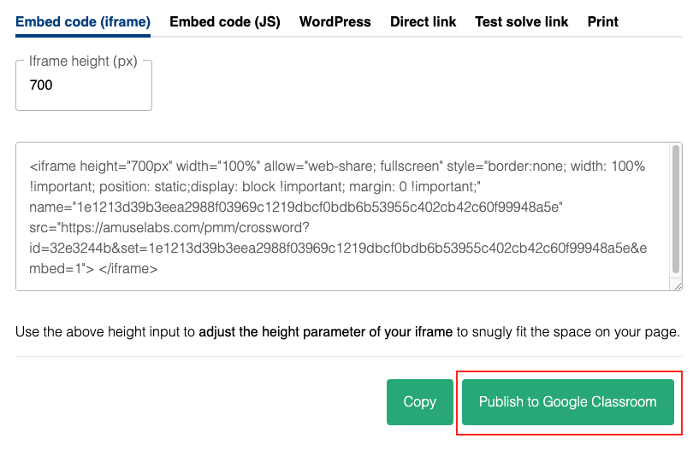Open the WordPress tab

coord(335,22)
